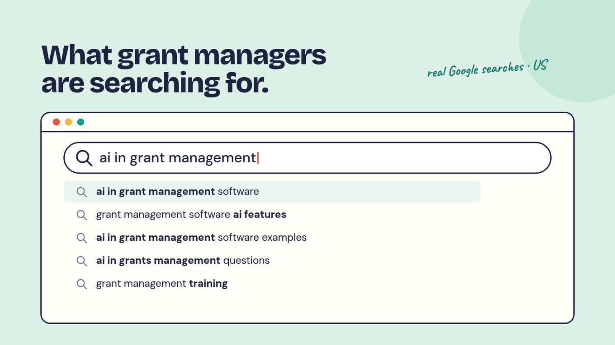This screenshot has width=615, height=345.
Task: Click the search icon beside 'grant management software ai features'
Action: 81,215
